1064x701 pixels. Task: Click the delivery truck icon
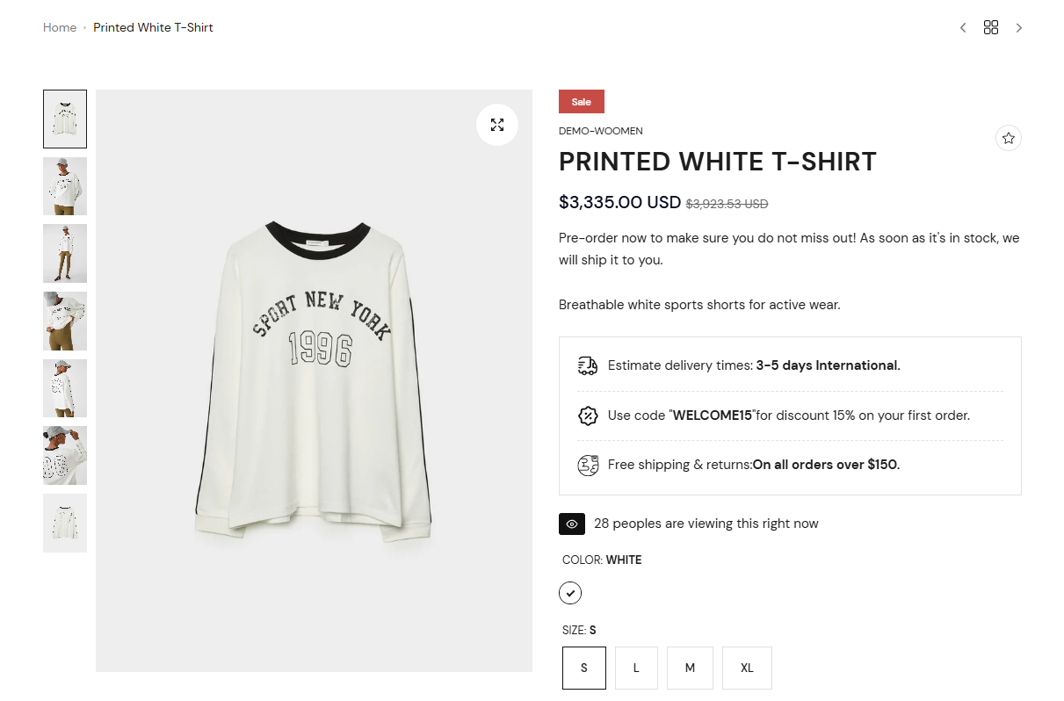[588, 365]
